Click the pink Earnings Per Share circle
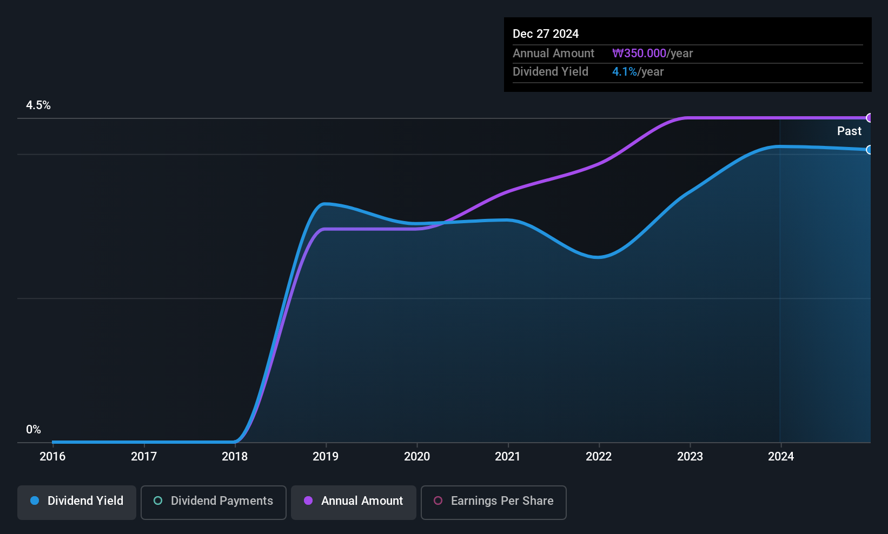Screen dimensions: 888x534 click(x=438, y=500)
